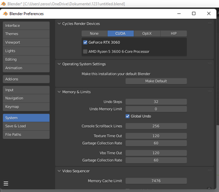
Task: Open the Navigation preferences category
Action: point(26,98)
